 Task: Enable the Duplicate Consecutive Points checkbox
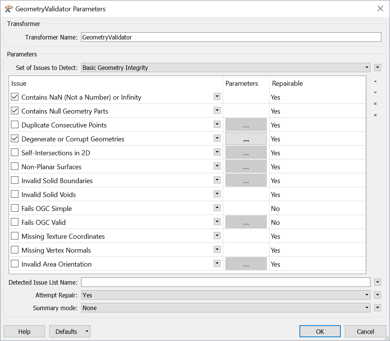[15, 125]
